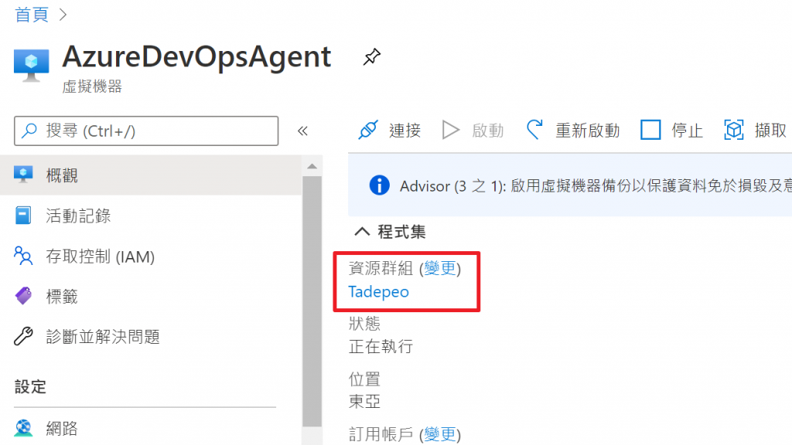
Task: Collapse the sidebar with the double chevron
Action: tap(302, 131)
